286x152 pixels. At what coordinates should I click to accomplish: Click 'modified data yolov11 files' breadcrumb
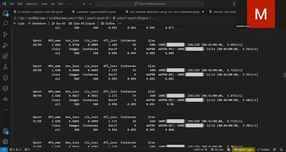tap(66, 18)
